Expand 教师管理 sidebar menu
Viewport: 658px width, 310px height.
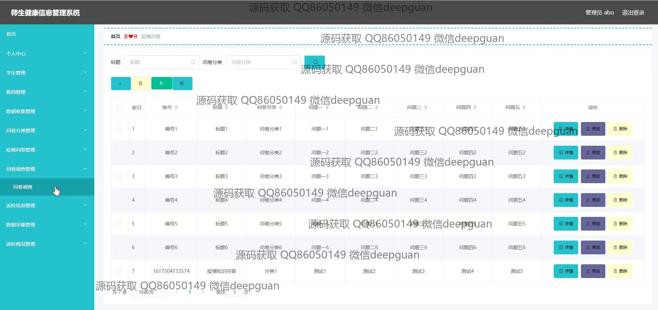[47, 92]
